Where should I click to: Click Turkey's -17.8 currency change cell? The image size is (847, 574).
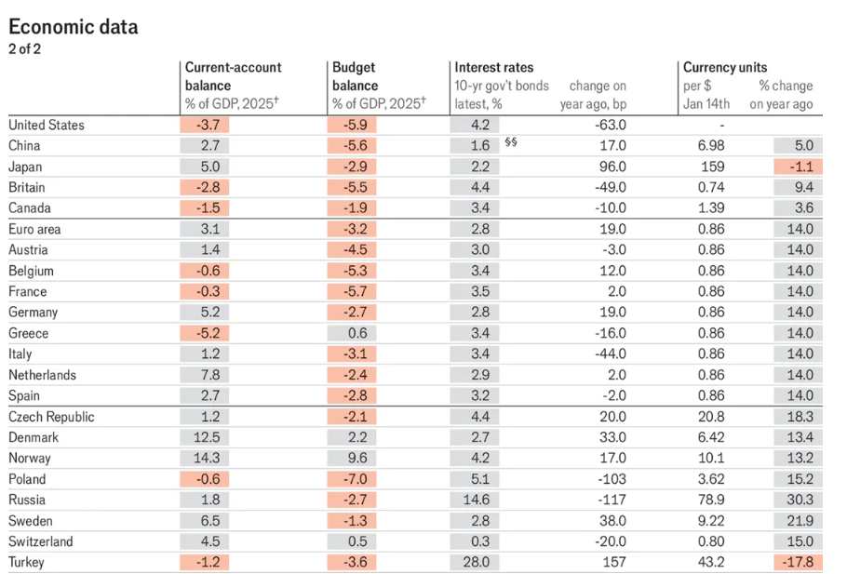click(798, 562)
